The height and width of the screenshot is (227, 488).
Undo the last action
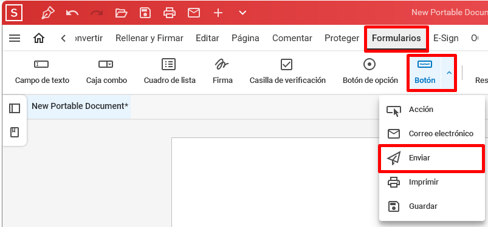pyautogui.click(x=72, y=13)
